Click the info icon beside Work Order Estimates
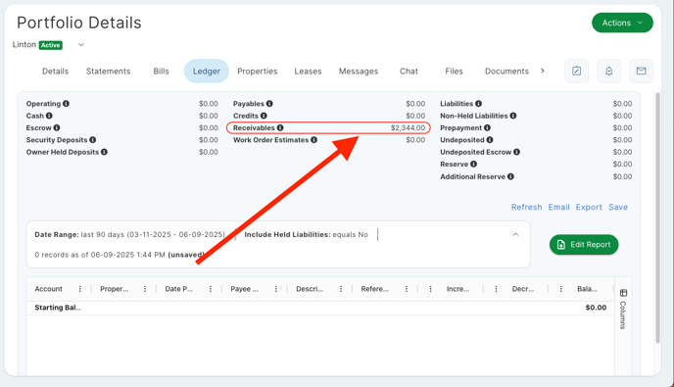This screenshot has height=387, width=674. click(x=313, y=140)
